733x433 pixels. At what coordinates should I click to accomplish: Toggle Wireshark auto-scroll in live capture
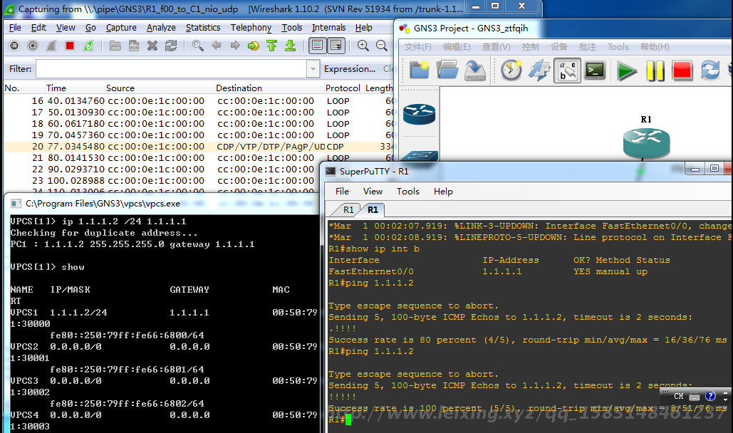click(x=336, y=46)
